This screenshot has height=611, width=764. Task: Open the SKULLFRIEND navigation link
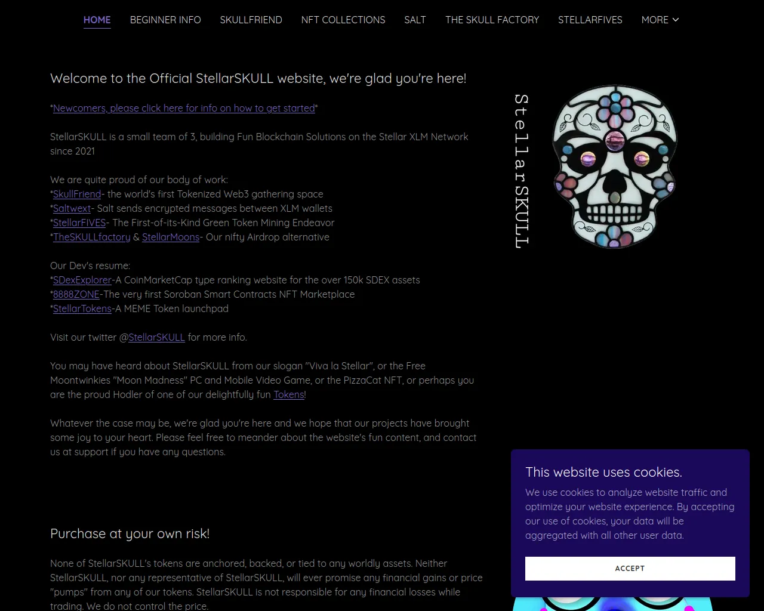pos(251,20)
